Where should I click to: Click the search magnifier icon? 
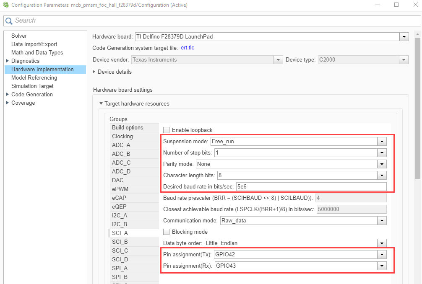9,21
